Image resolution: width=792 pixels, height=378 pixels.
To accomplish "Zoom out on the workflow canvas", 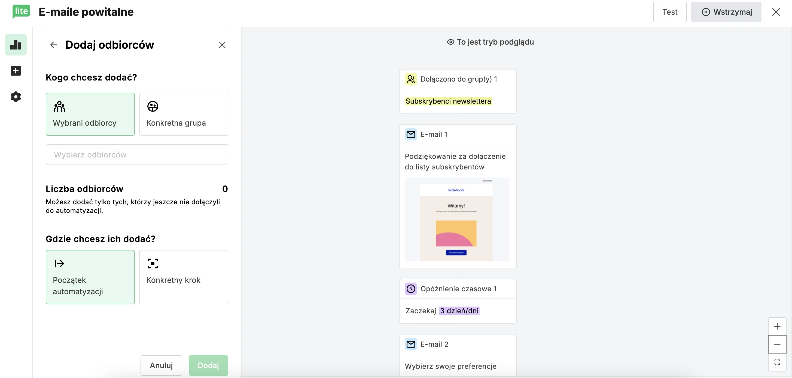I will click(x=777, y=344).
